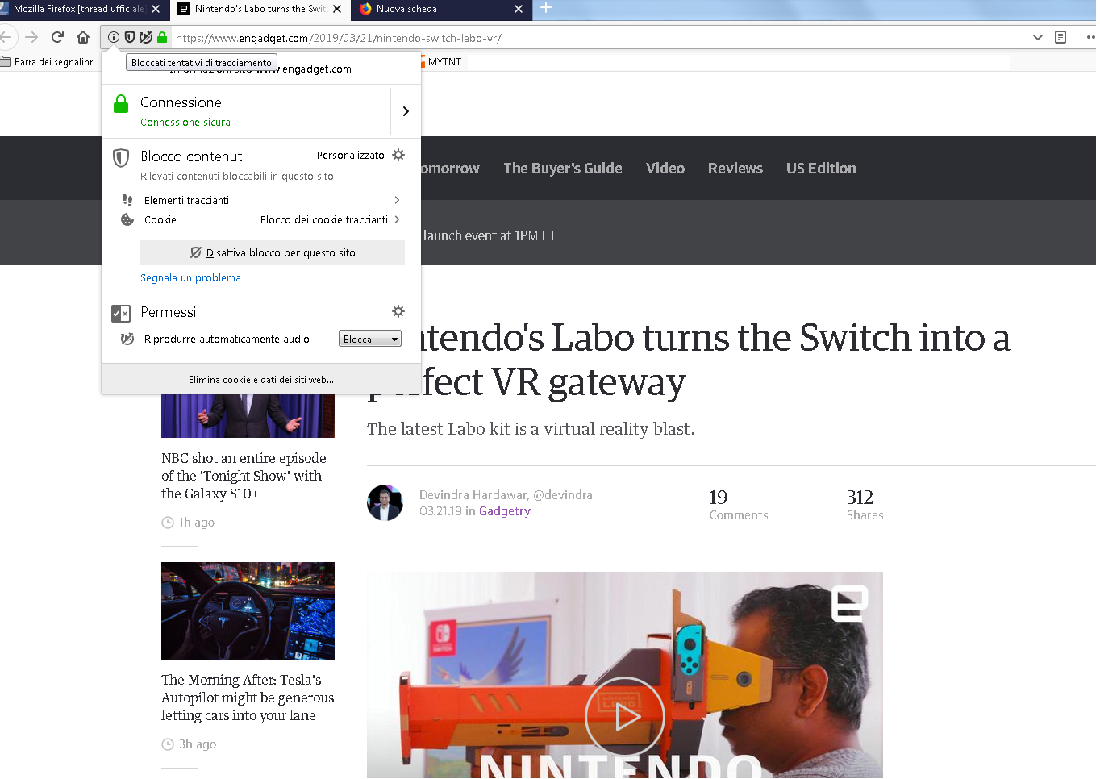Click the Permessi panel icon
This screenshot has height=779, width=1100.
(121, 313)
